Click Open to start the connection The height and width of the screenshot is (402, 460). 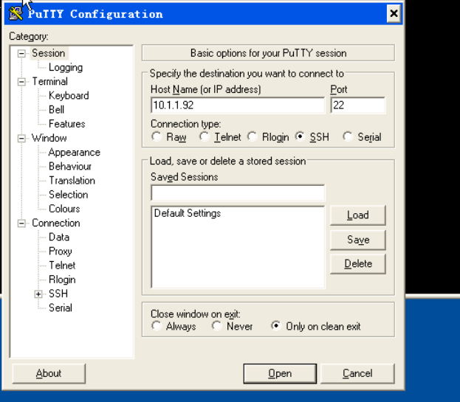click(x=280, y=373)
